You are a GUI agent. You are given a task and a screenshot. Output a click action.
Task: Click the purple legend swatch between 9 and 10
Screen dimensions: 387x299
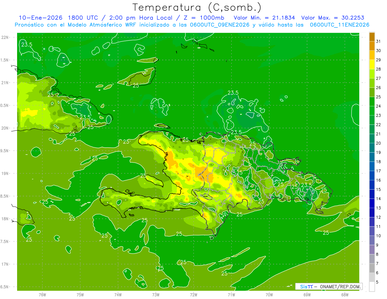pyautogui.click(x=372, y=240)
